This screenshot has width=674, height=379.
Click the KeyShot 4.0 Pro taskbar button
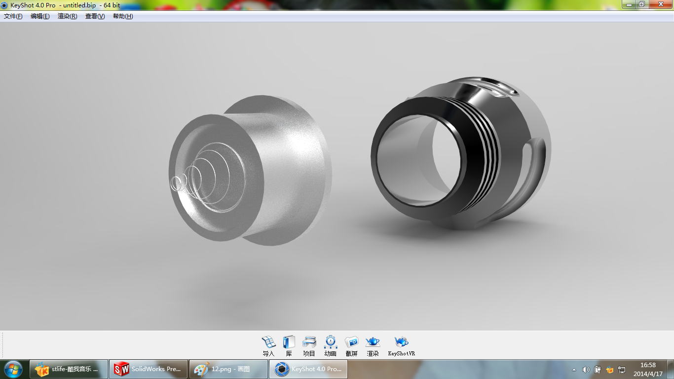tap(308, 369)
